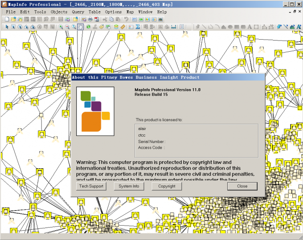This screenshot has height=240, width=303.
Task: Open a New Grapher window from the toolbar
Action: point(147,19)
